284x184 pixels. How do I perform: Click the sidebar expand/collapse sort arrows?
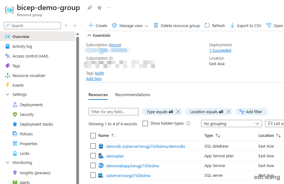click(66, 26)
